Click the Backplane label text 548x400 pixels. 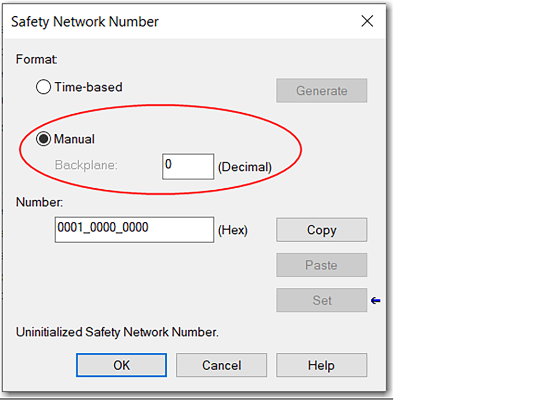(x=87, y=165)
